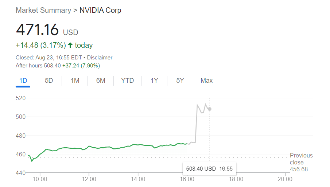Click the 10:00 time axis label
This screenshot has width=330, height=187.
40,179
